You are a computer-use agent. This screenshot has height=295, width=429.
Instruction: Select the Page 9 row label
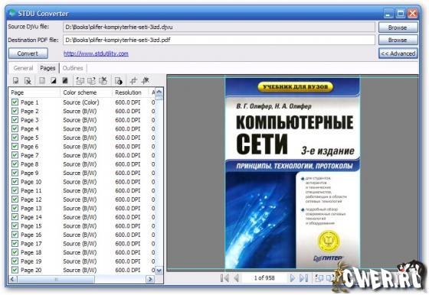tap(30, 173)
